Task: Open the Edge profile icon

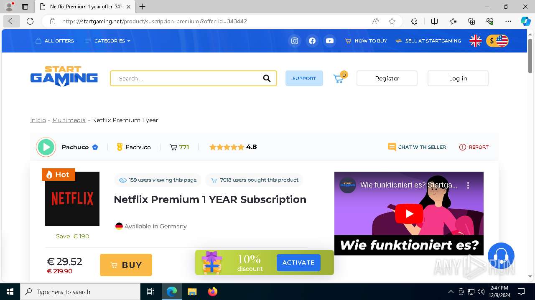Action: (9, 7)
